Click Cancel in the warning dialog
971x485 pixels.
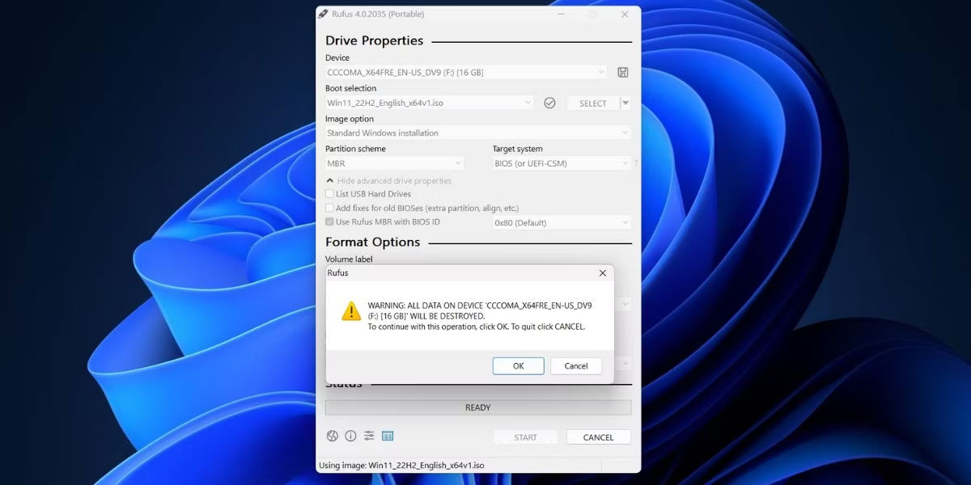[576, 365]
